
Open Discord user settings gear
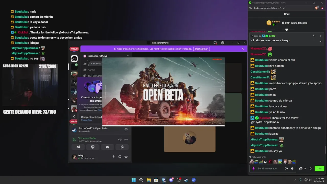click(126, 157)
